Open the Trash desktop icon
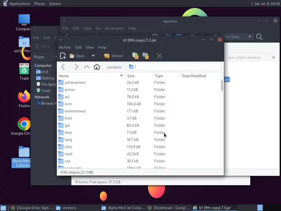 pyautogui.click(x=24, y=72)
